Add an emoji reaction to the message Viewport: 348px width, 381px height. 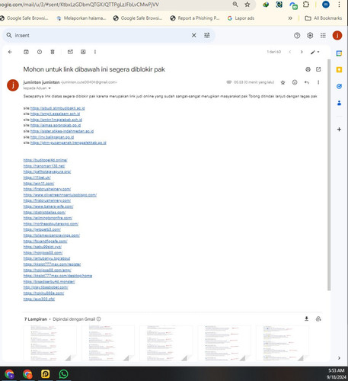[x=295, y=82]
